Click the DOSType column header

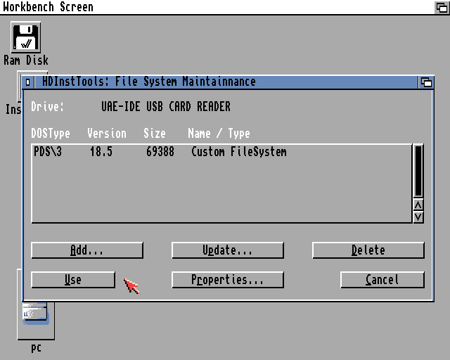51,134
